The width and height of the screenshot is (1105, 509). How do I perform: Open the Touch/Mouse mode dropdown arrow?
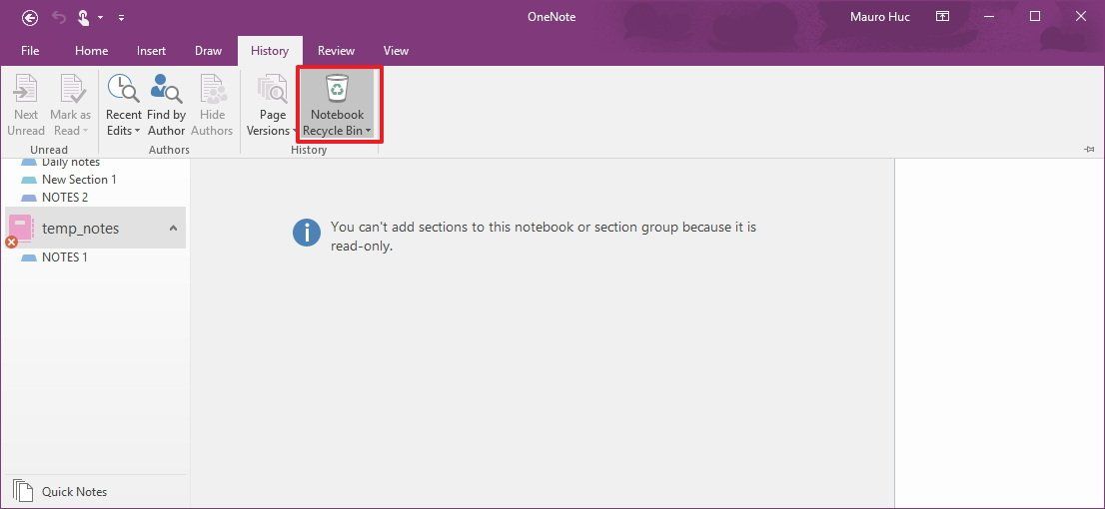(101, 17)
